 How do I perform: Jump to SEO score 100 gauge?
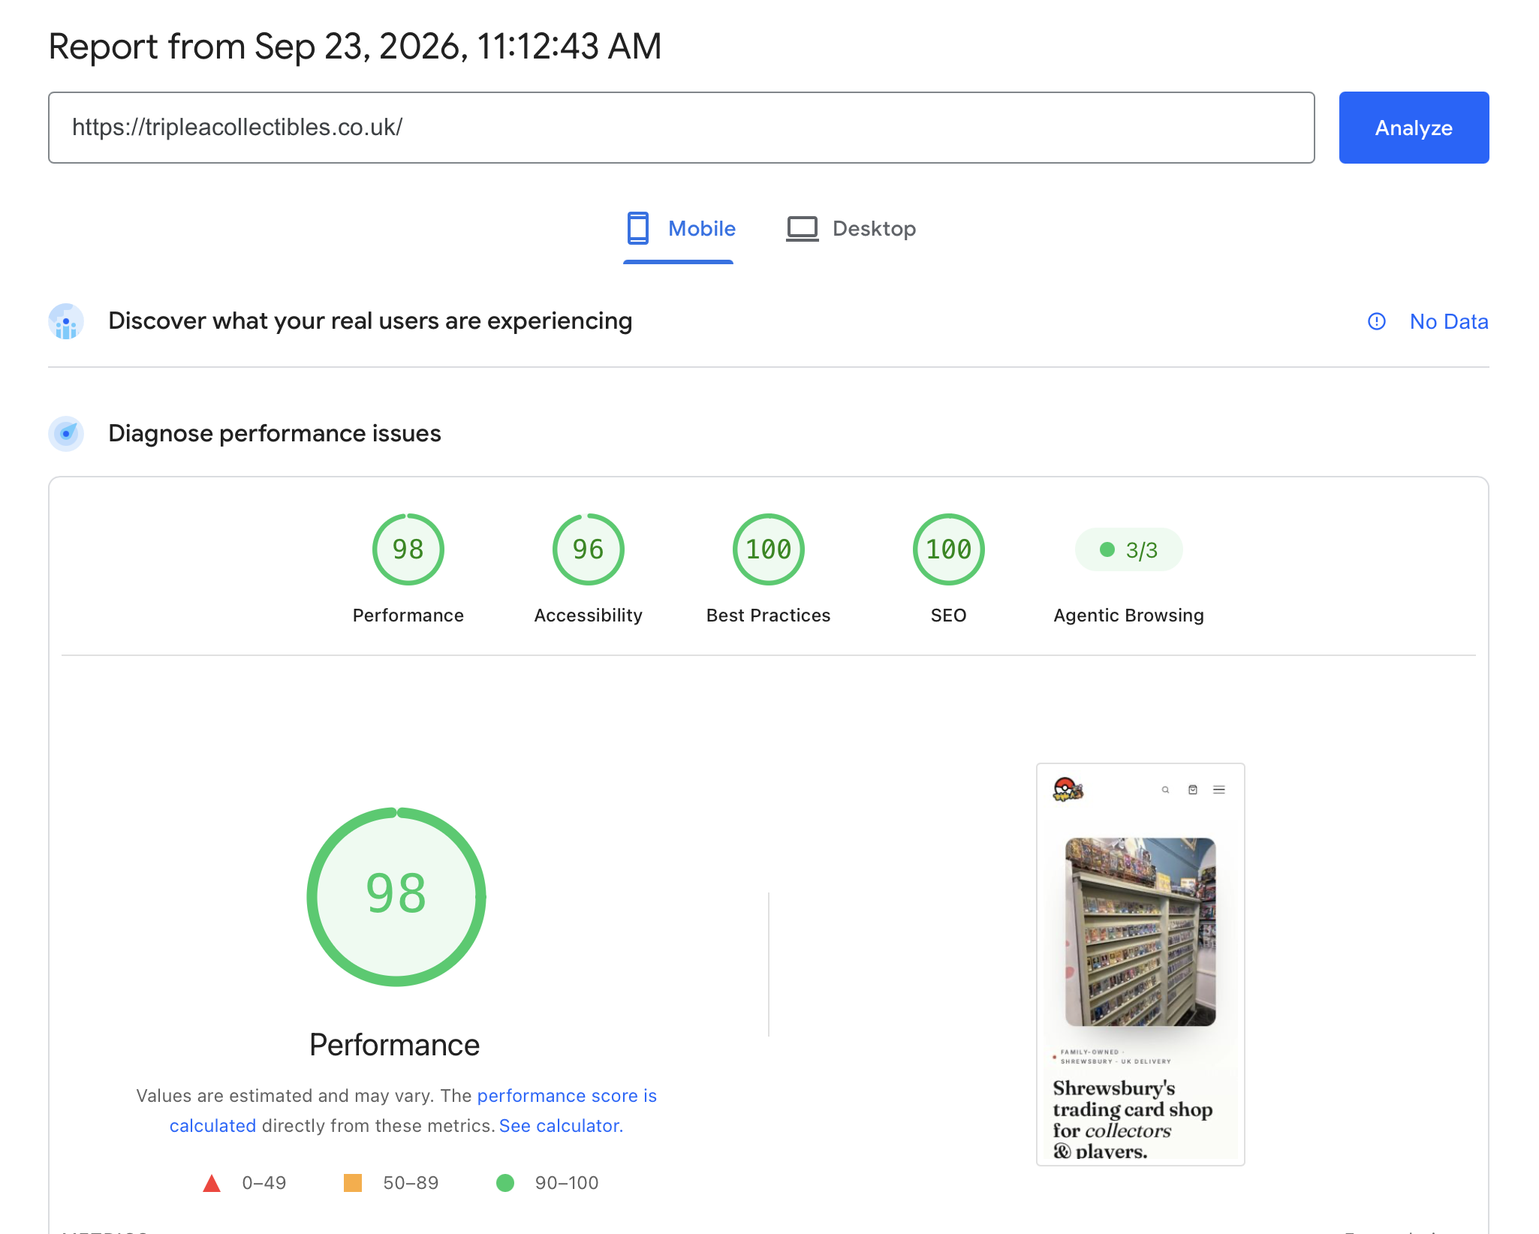[x=949, y=549]
